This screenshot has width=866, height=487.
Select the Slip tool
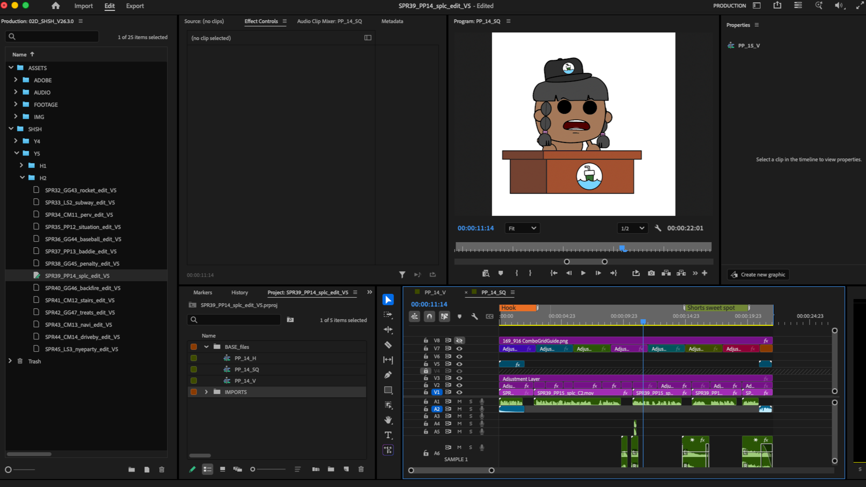tap(388, 360)
